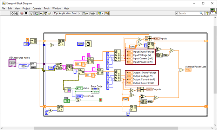Screen dimensions: 217x130
Task: Click scroll right arrow at bottom
Action: [212, 128]
